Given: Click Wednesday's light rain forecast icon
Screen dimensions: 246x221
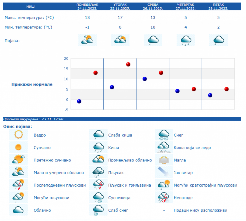Looking at the screenshot, I should pyautogui.click(x=153, y=40).
